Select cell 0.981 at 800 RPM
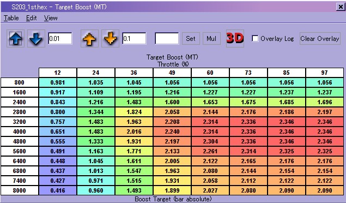Image resolution: width=346 pixels, height=203 pixels. coord(58,82)
